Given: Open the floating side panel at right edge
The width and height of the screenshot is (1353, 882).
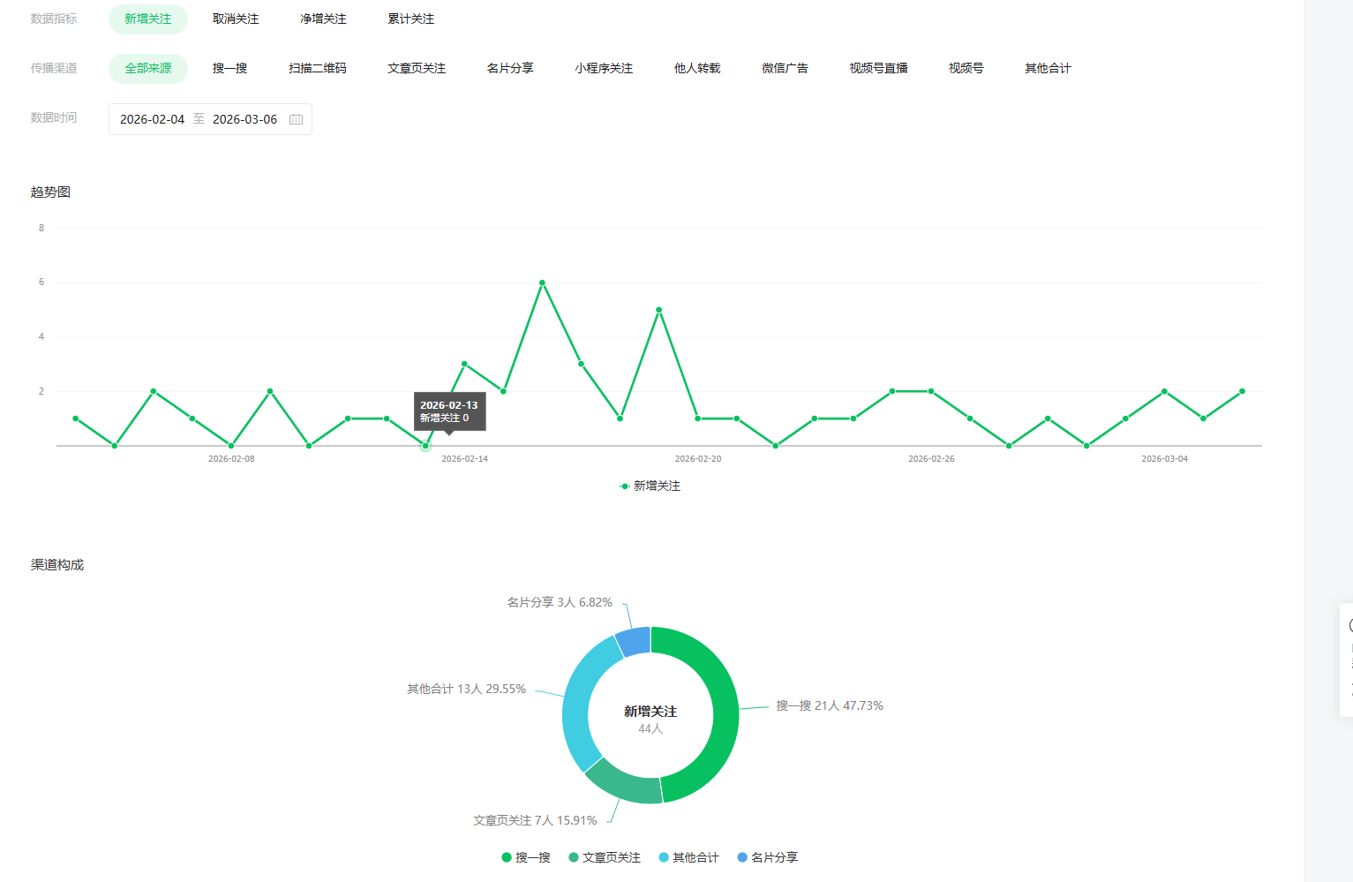Looking at the screenshot, I should pos(1347,660).
